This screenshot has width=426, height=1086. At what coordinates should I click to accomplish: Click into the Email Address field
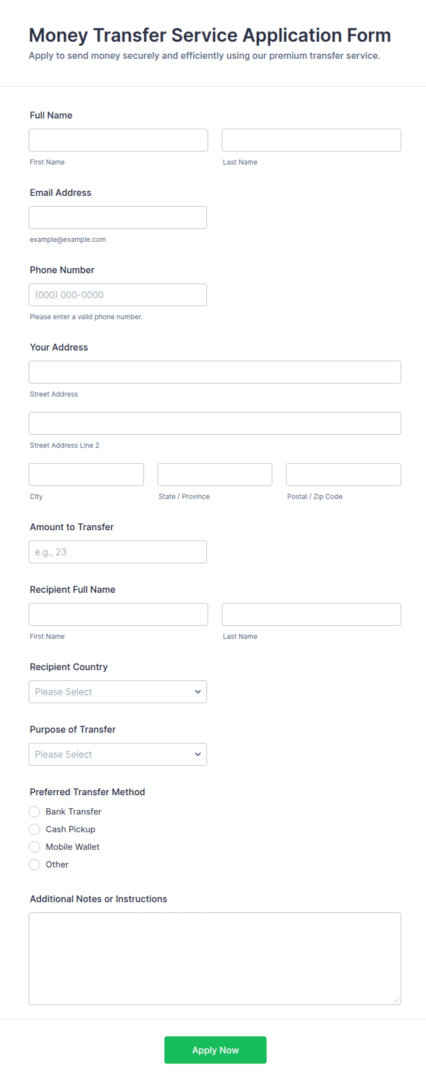click(118, 217)
